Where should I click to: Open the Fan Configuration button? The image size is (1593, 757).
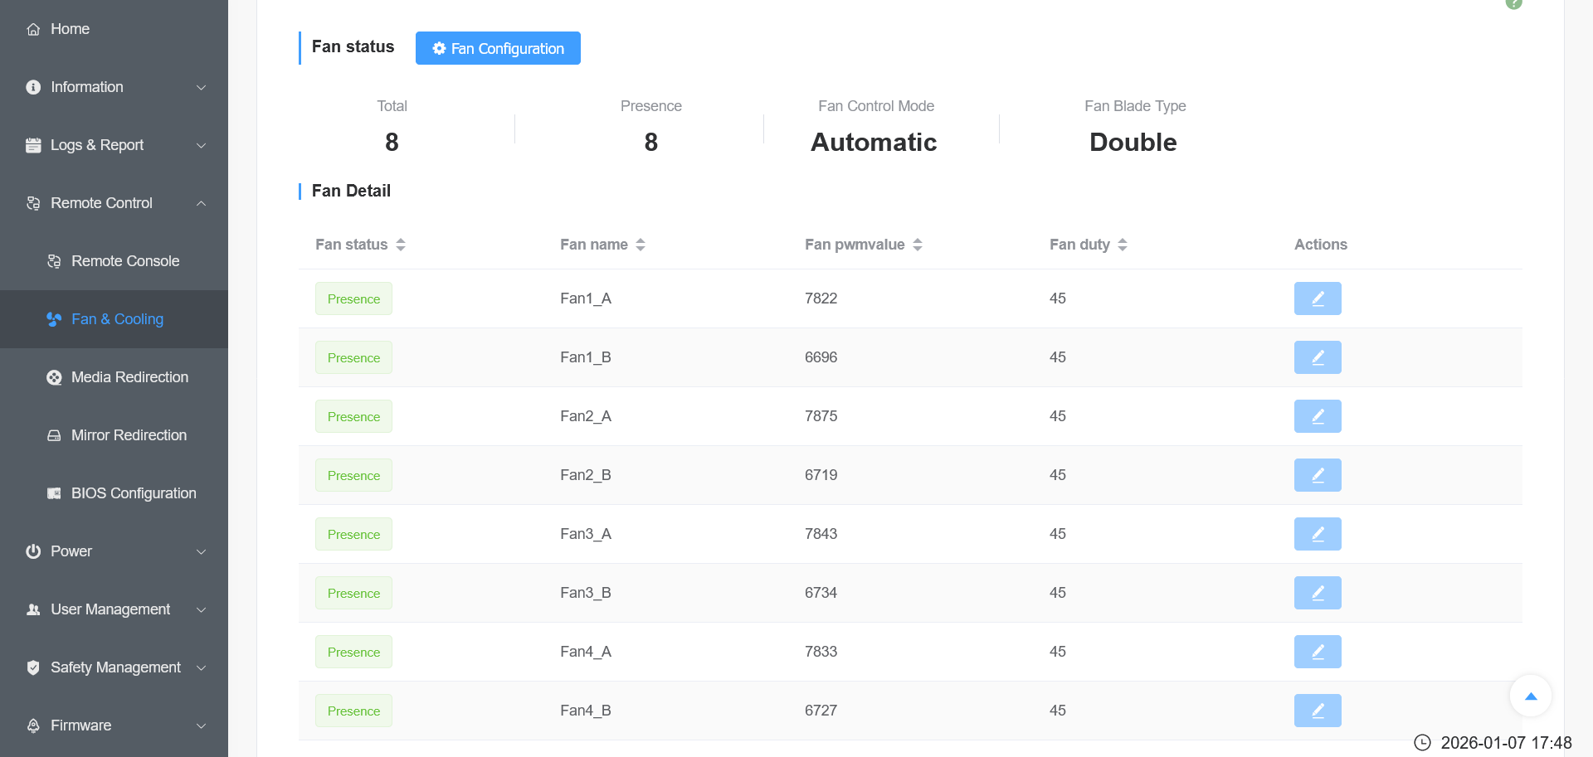[x=498, y=48]
